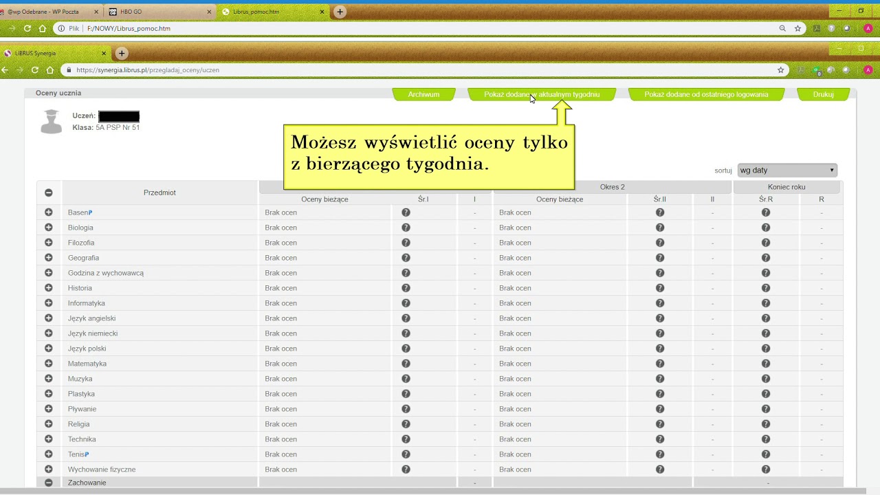Click Śr.I help icon in Tenis row
This screenshot has height=495, width=880.
pyautogui.click(x=406, y=454)
